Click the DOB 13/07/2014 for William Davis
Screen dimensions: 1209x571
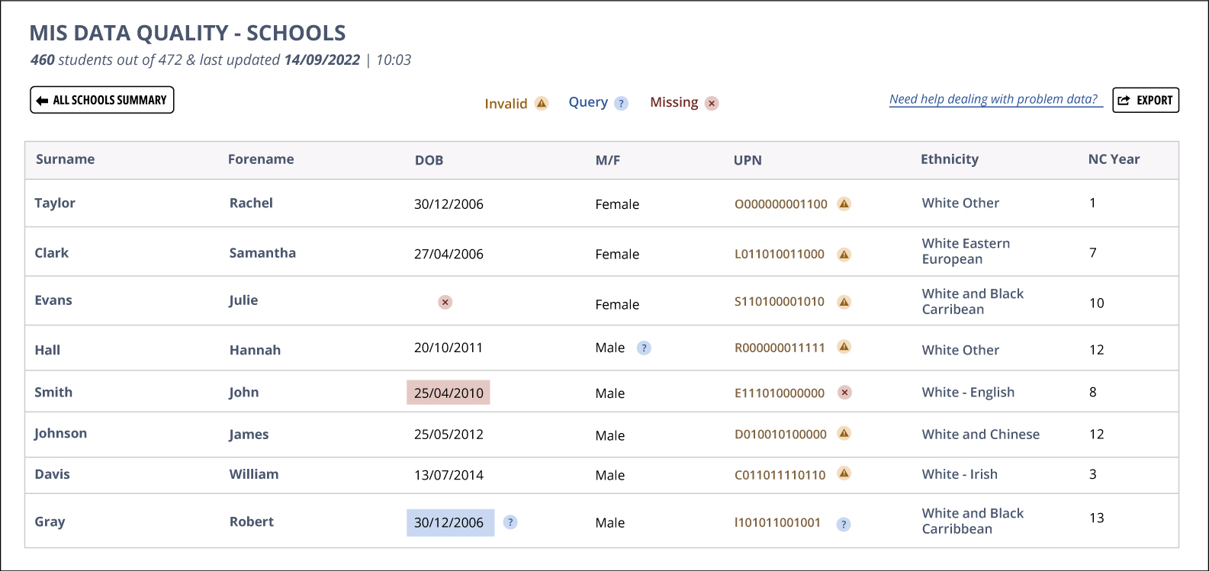tap(449, 475)
